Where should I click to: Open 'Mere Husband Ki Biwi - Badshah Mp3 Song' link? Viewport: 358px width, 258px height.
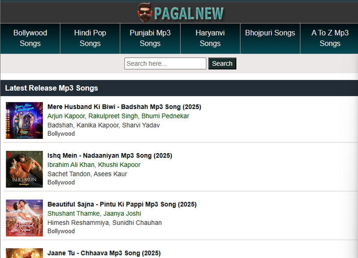point(124,107)
